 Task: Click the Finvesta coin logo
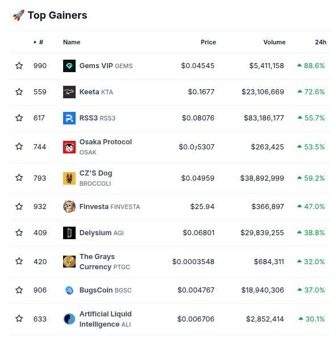click(x=69, y=207)
